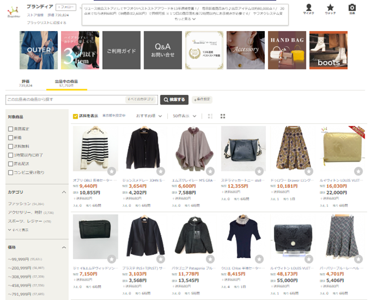Filter price by ～308,999円

(26, 277)
